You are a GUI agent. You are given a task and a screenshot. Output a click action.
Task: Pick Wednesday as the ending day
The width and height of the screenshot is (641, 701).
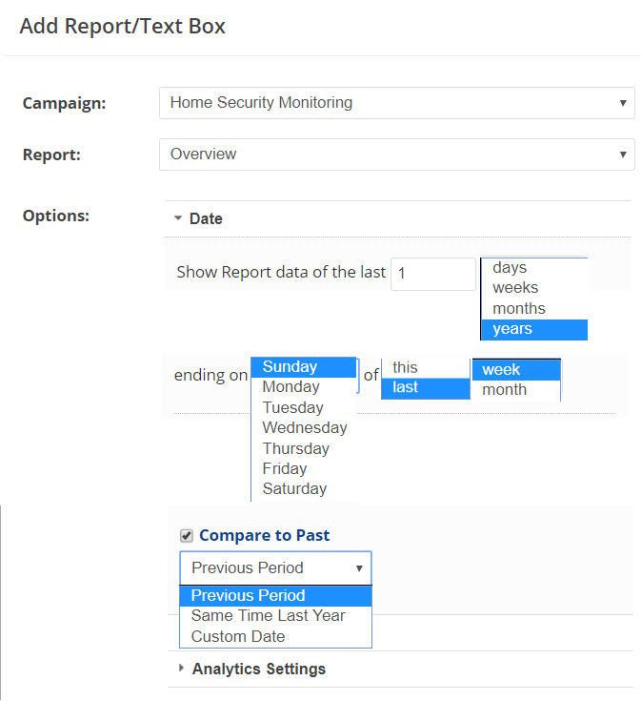pos(304,428)
